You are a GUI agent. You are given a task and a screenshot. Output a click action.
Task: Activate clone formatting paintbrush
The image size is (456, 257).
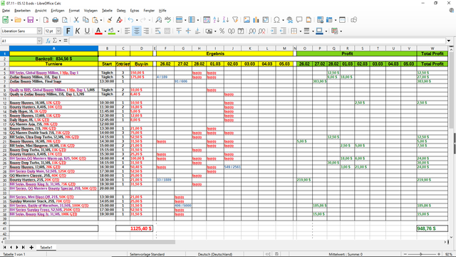pyautogui.click(x=110, y=20)
